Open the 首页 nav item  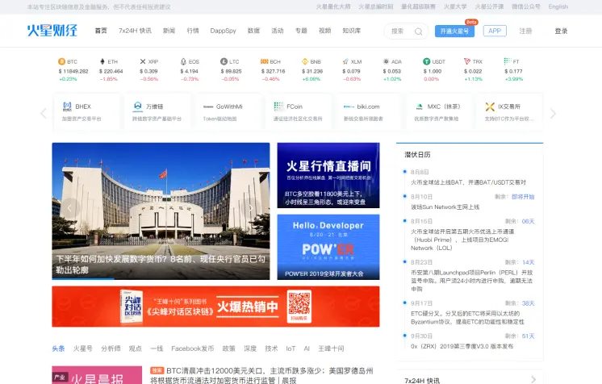coord(101,31)
